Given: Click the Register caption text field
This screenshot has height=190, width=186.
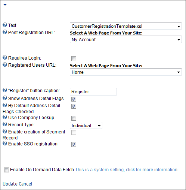Looking at the screenshot, I should [x=93, y=91].
